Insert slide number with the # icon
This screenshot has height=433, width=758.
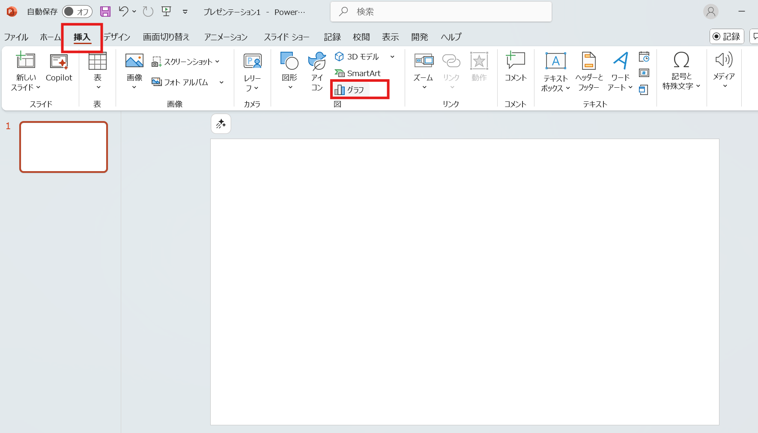645,73
